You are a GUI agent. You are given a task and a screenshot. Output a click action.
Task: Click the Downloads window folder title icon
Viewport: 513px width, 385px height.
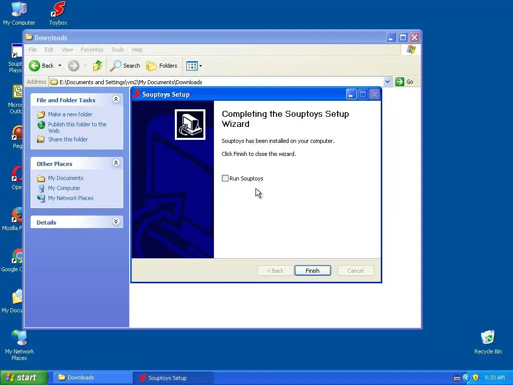tap(29, 37)
